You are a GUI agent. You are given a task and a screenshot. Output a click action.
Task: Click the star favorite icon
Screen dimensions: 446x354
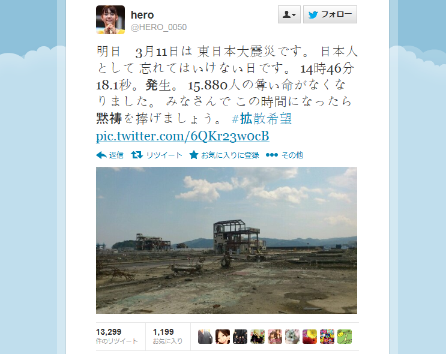tap(194, 155)
